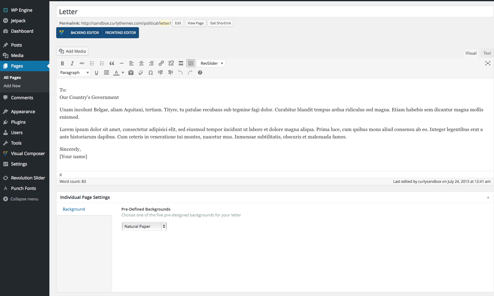Insert a numbered list

tap(102, 63)
